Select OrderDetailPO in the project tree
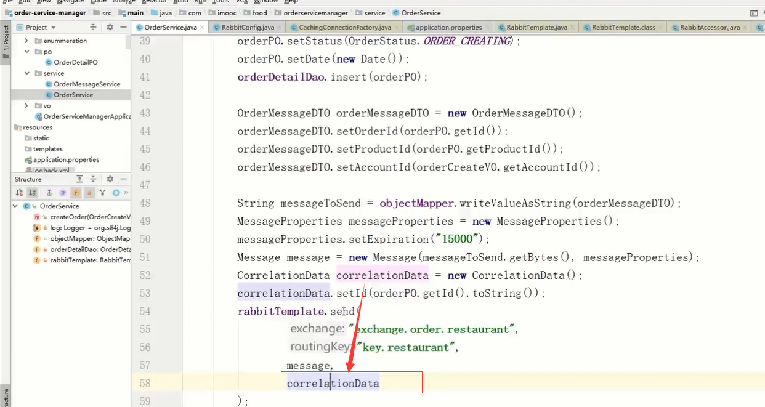The height and width of the screenshot is (407, 765). (x=75, y=62)
